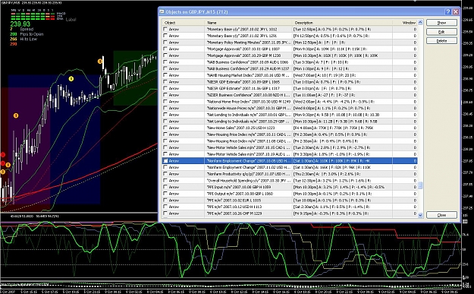Click the scrollbar down arrow in objects list

tap(420, 215)
